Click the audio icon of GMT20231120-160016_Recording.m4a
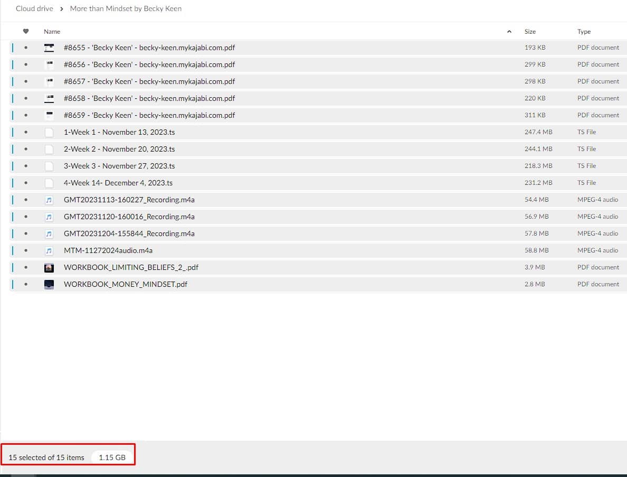The image size is (627, 477). [49, 217]
